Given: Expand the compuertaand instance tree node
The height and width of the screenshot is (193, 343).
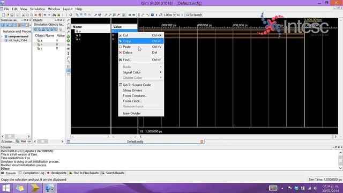Looking at the screenshot, I should [2, 36].
